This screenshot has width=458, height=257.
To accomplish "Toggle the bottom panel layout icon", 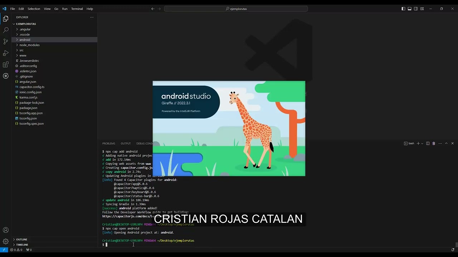I will pos(410,9).
